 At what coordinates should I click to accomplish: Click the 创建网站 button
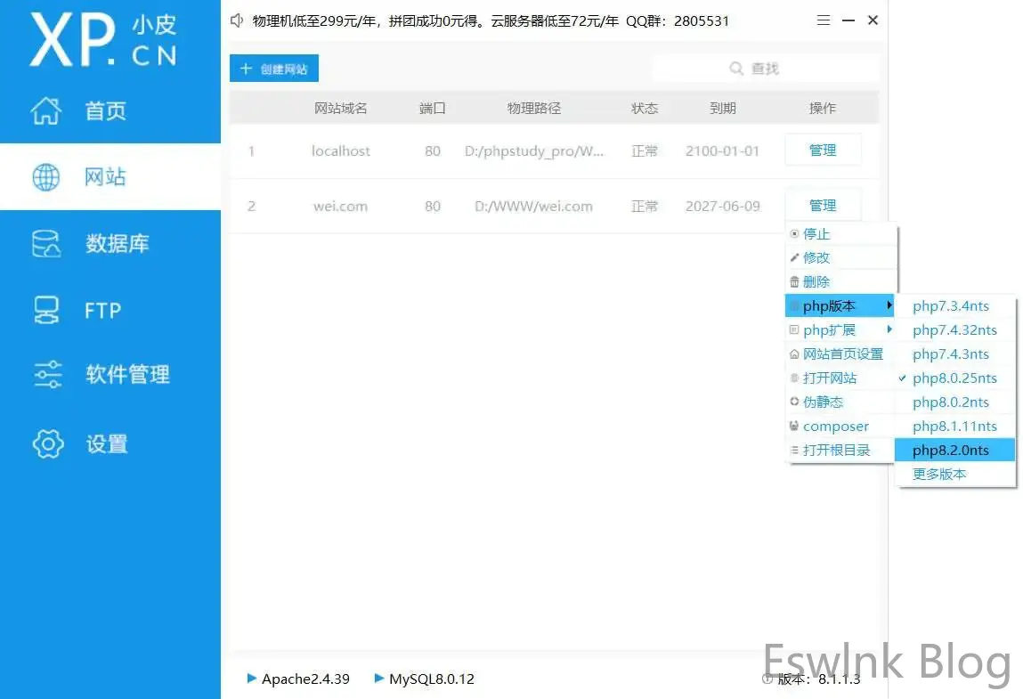pyautogui.click(x=274, y=69)
